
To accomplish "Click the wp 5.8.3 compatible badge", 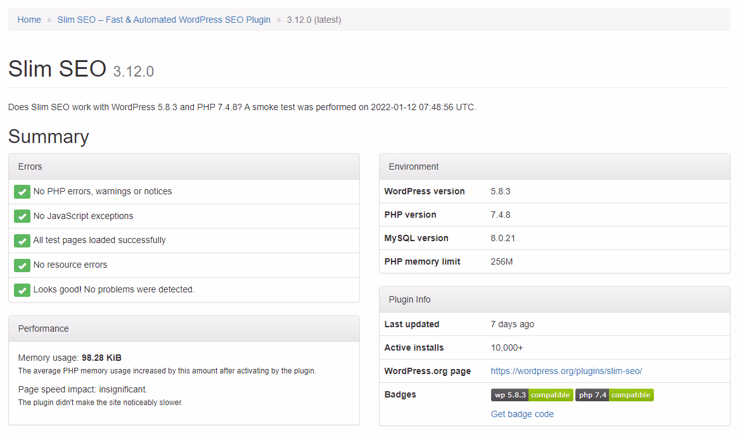I will (x=532, y=395).
